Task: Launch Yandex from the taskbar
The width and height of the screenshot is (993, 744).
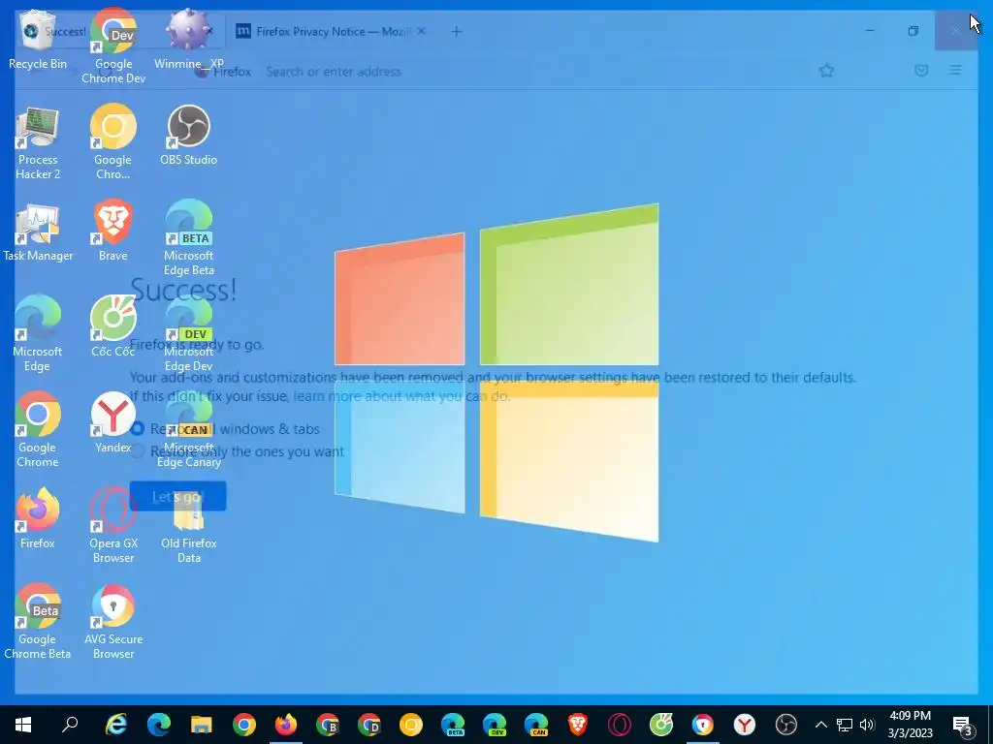Action: coord(745,725)
